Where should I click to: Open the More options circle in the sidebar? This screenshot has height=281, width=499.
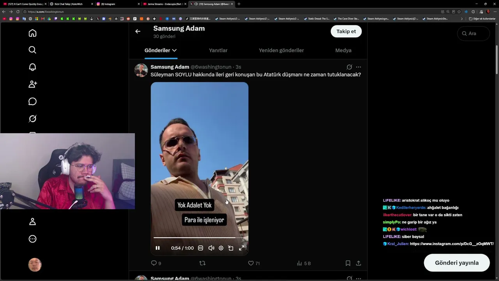pyautogui.click(x=32, y=239)
